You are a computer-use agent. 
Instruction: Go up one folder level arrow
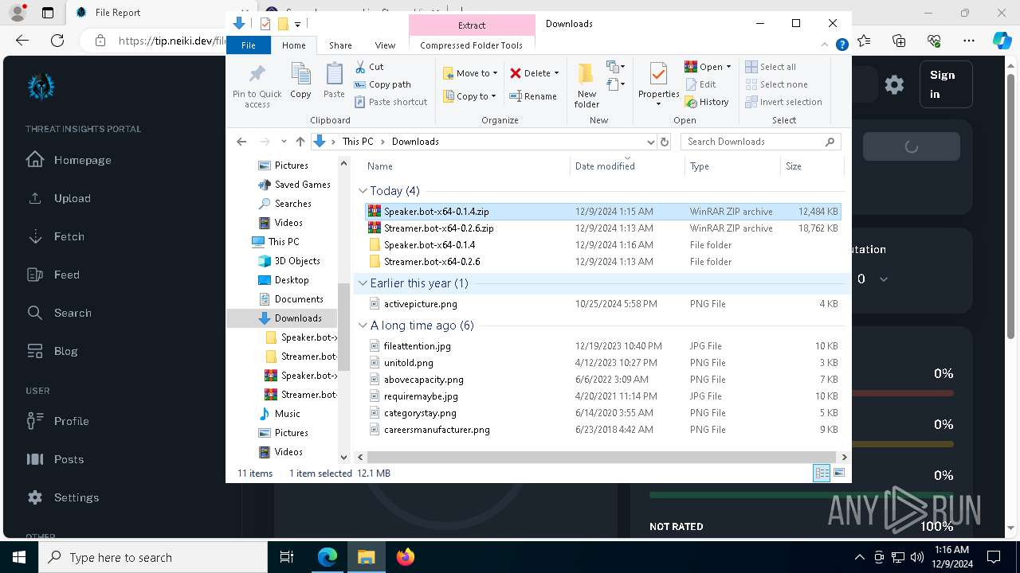300,142
